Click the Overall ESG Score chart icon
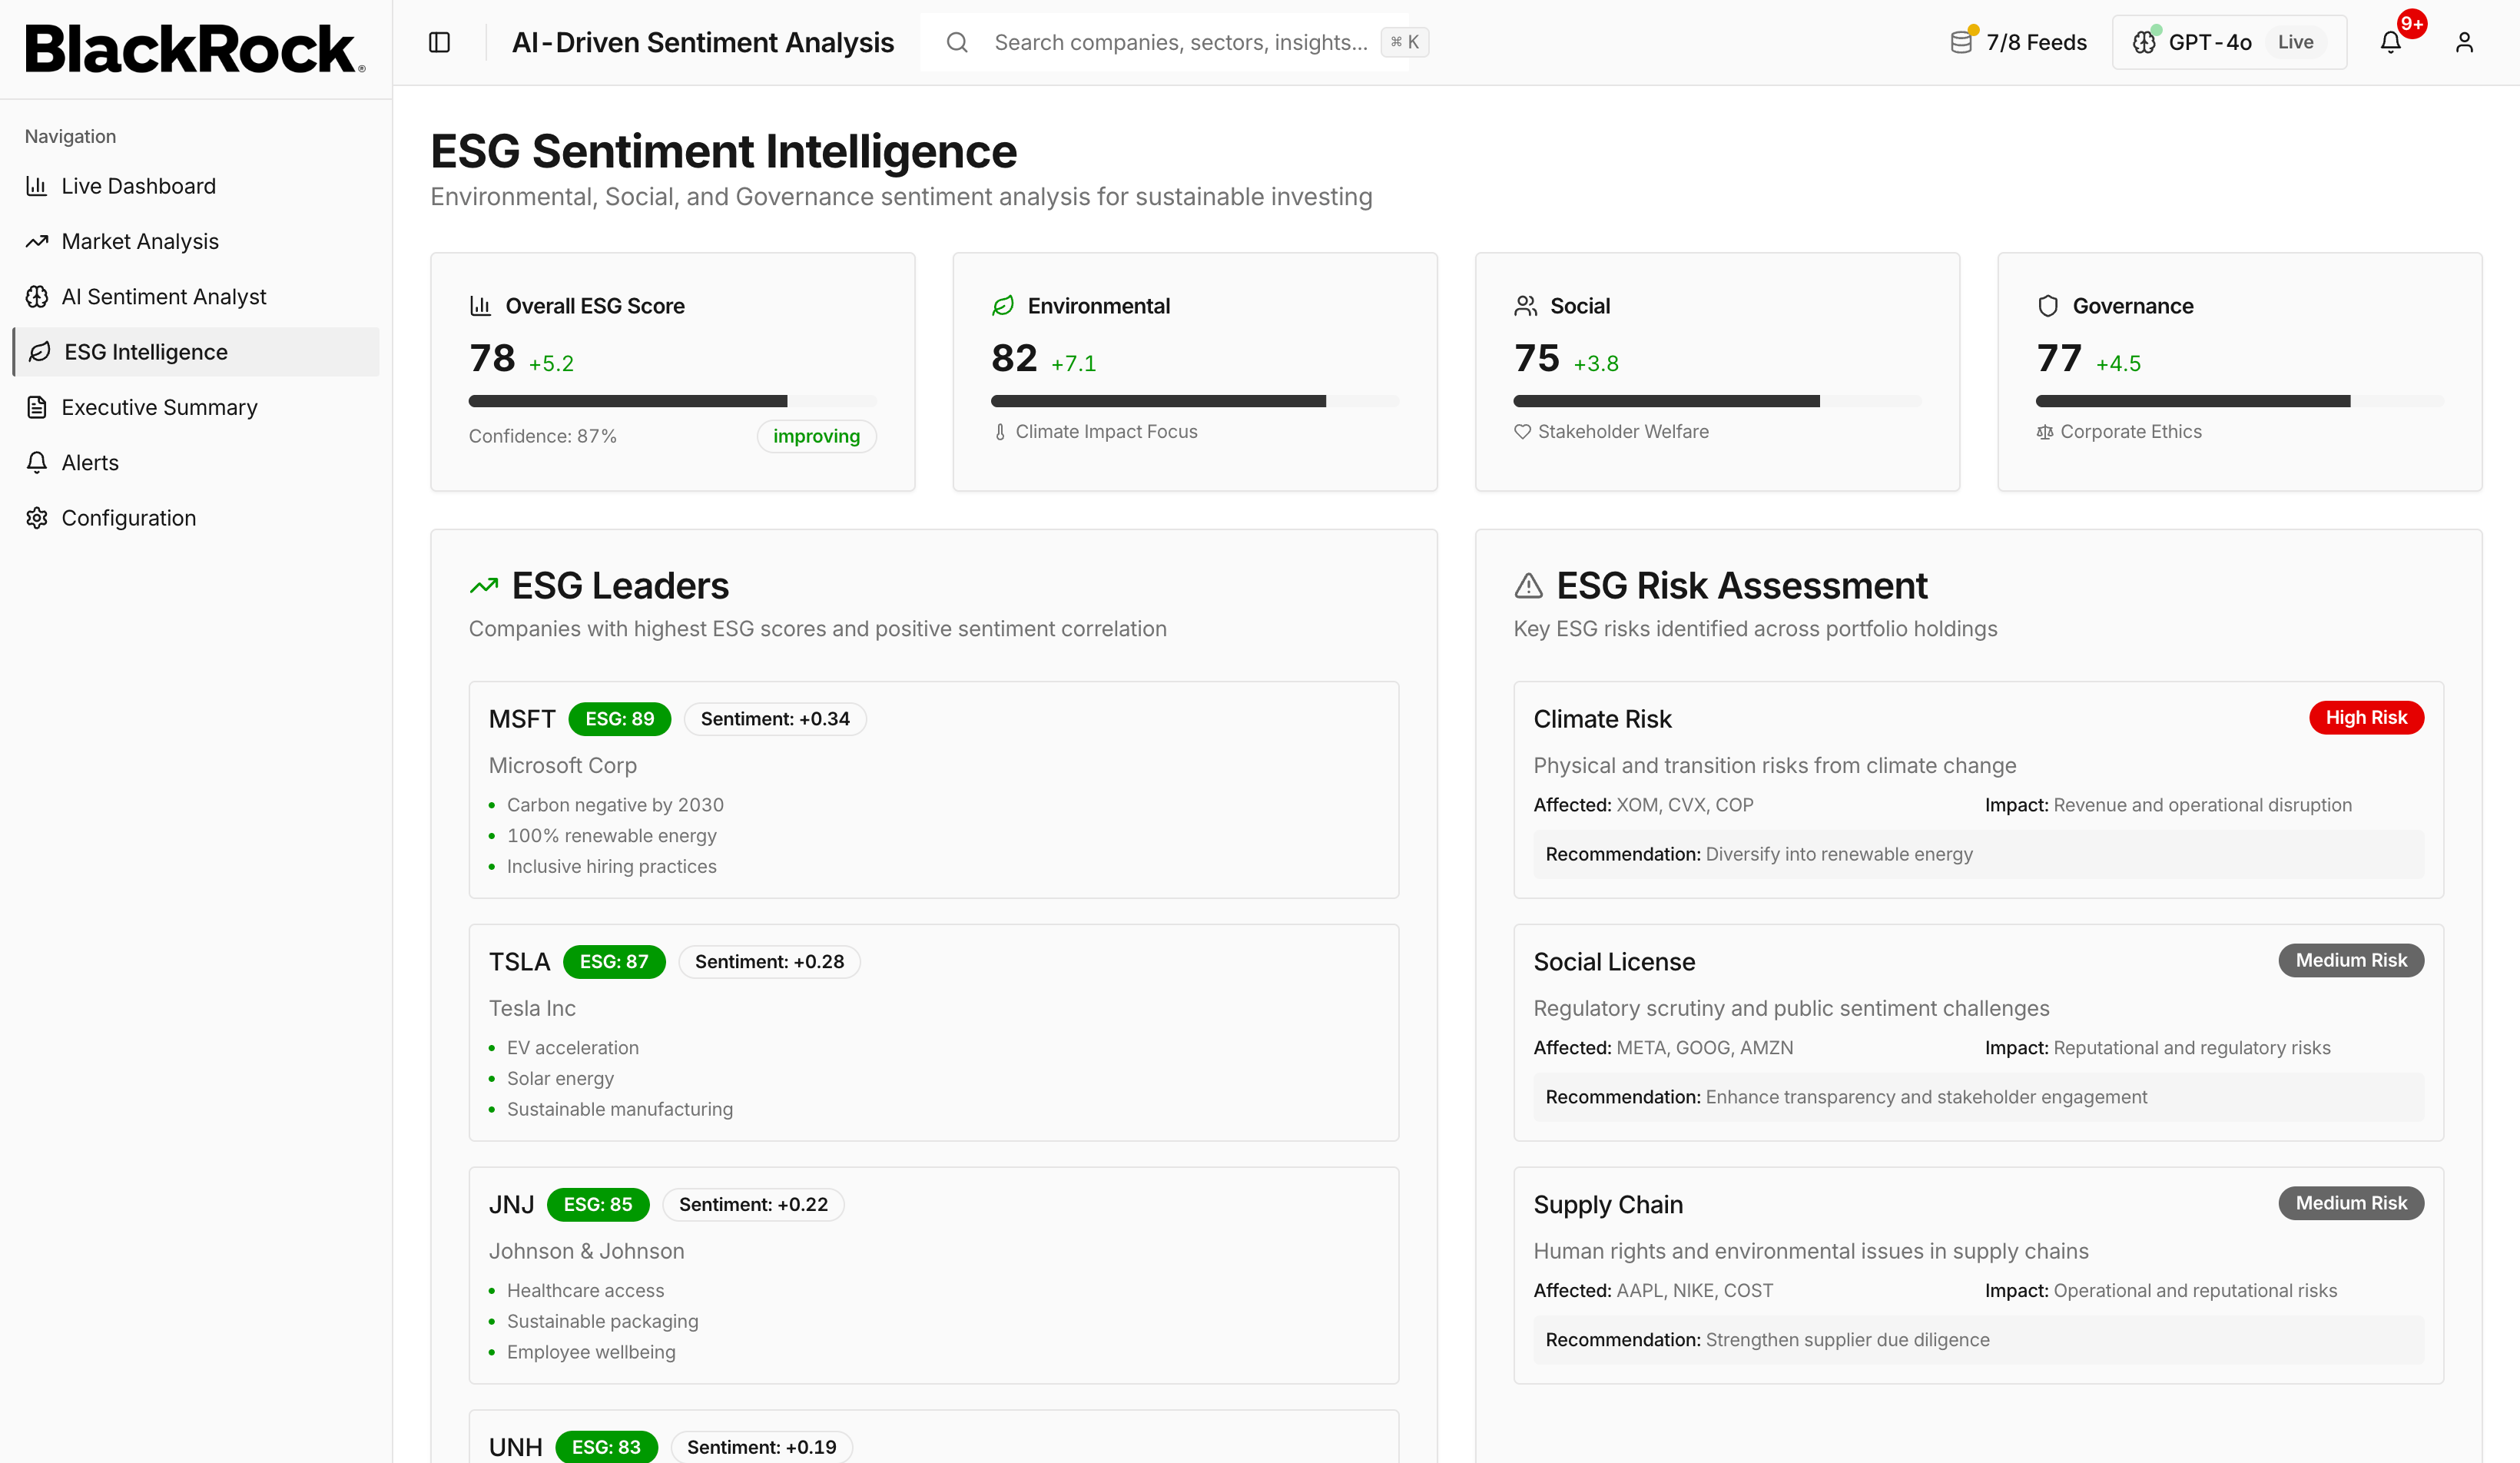2520x1463 pixels. pyautogui.click(x=480, y=306)
